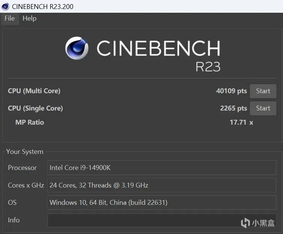
Task: Click the CPU (Single Core) label
Action: pyautogui.click(x=35, y=108)
